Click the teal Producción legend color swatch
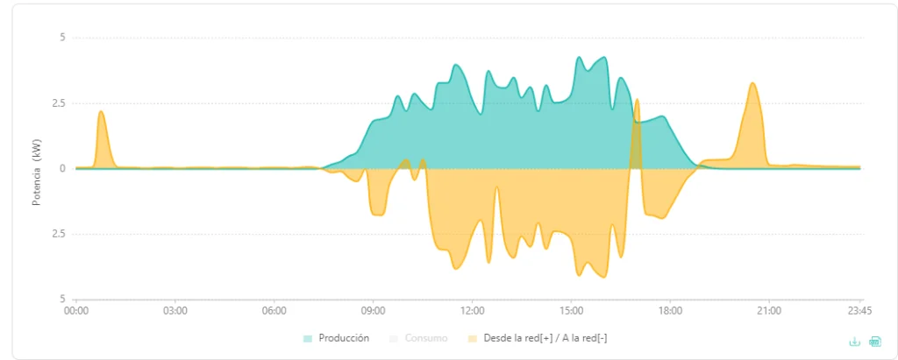898x360 pixels. 308,339
